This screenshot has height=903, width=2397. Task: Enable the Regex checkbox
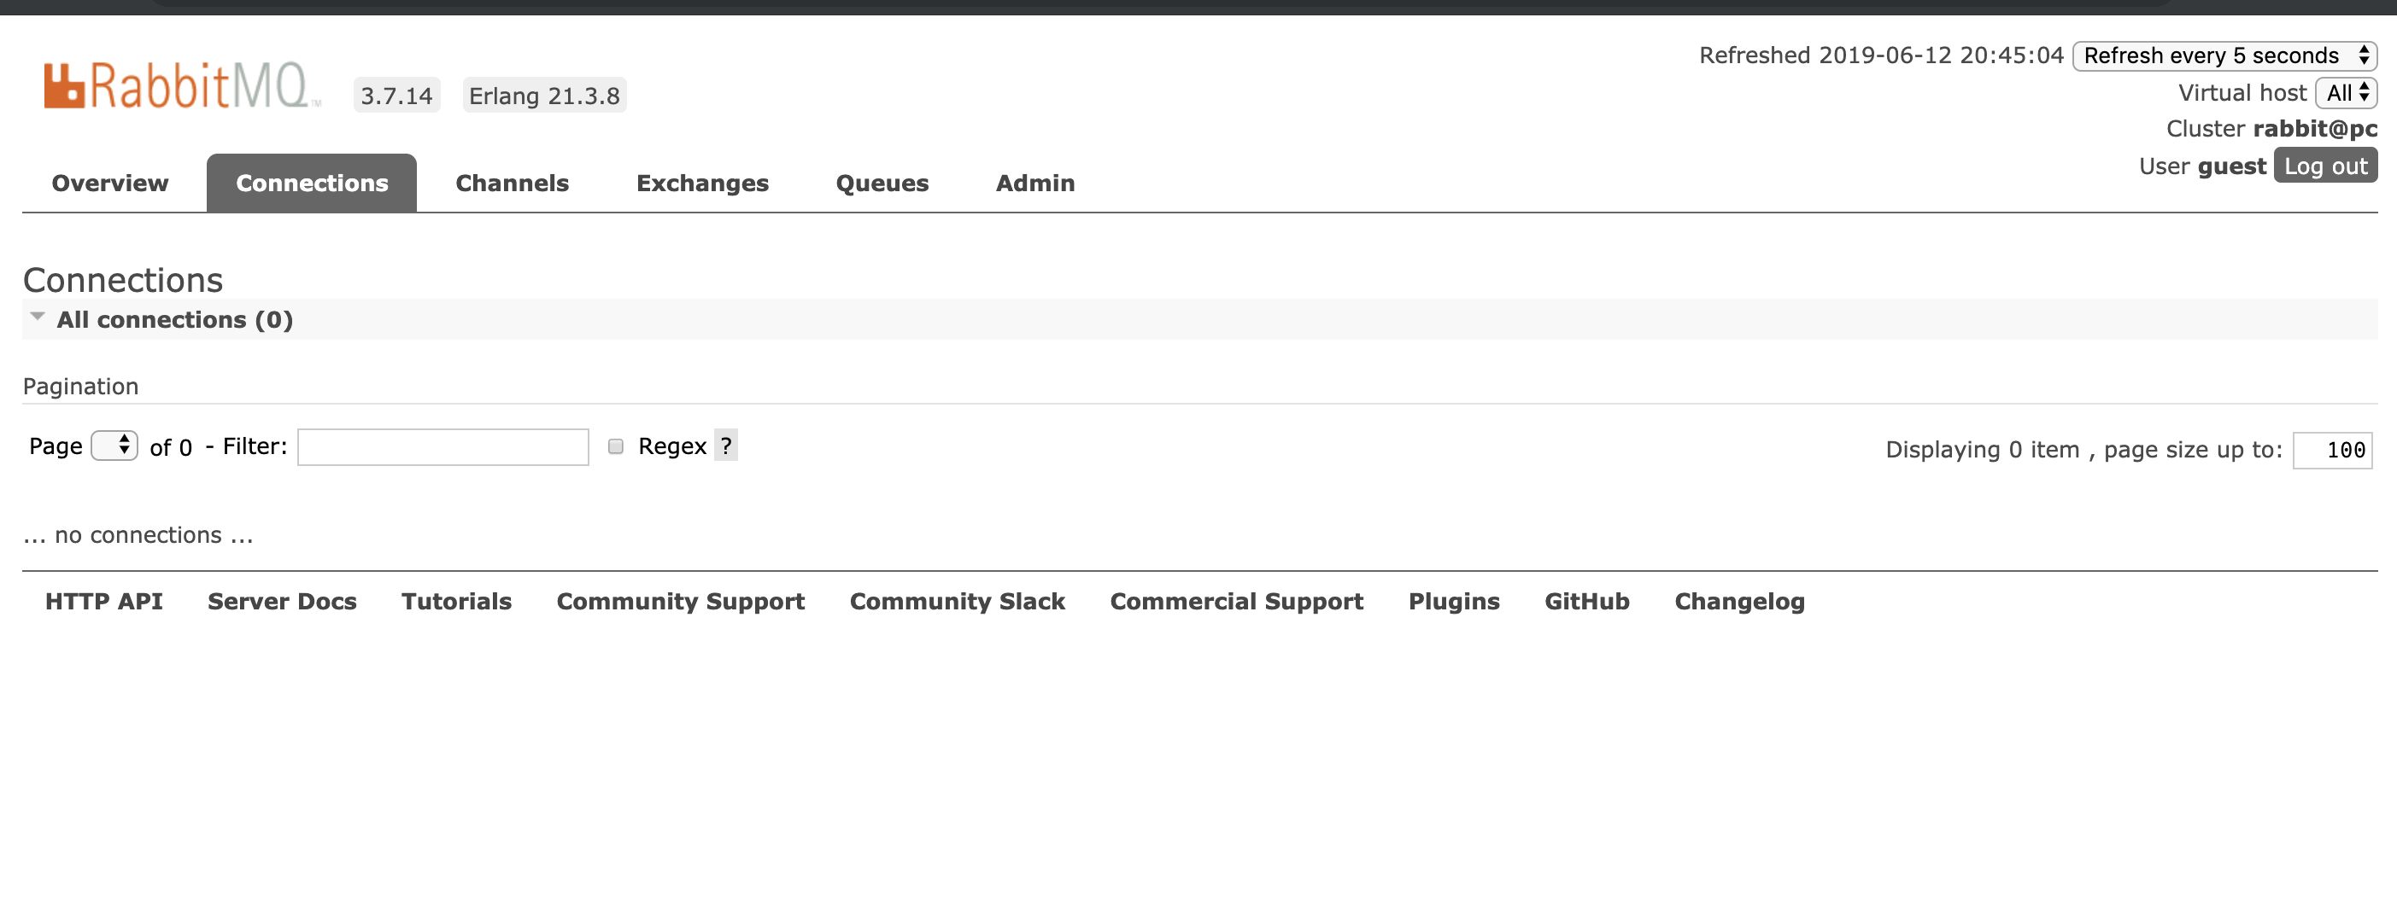615,446
